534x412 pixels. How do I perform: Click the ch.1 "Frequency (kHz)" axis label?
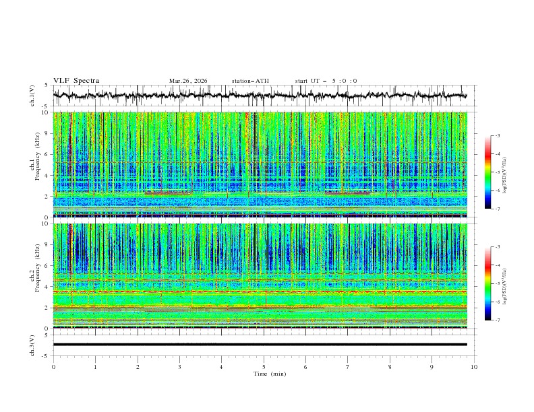pyautogui.click(x=37, y=155)
